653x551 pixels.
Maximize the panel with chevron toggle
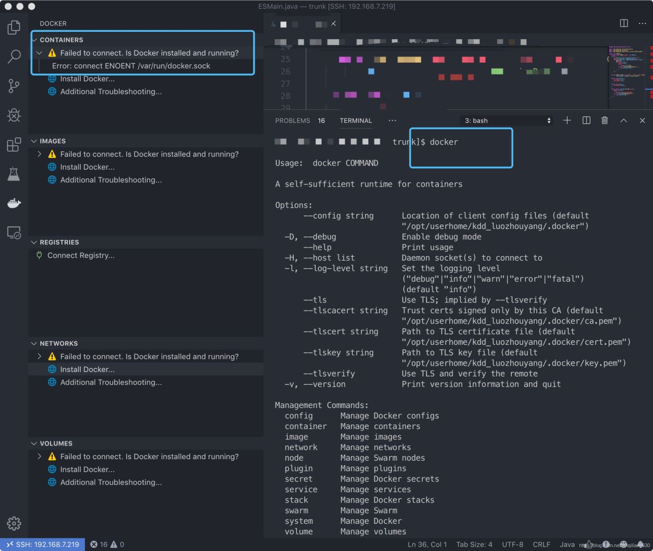[x=624, y=120]
